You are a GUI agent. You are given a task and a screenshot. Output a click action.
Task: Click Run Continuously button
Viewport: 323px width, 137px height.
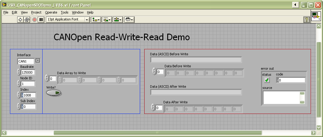[x=27, y=20]
